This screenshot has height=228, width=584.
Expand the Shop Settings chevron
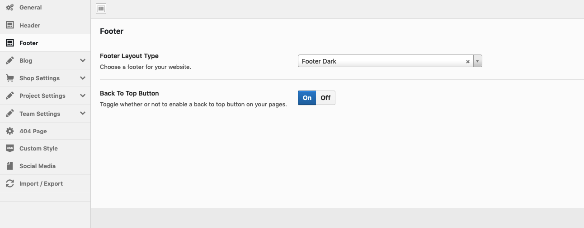[x=82, y=78]
